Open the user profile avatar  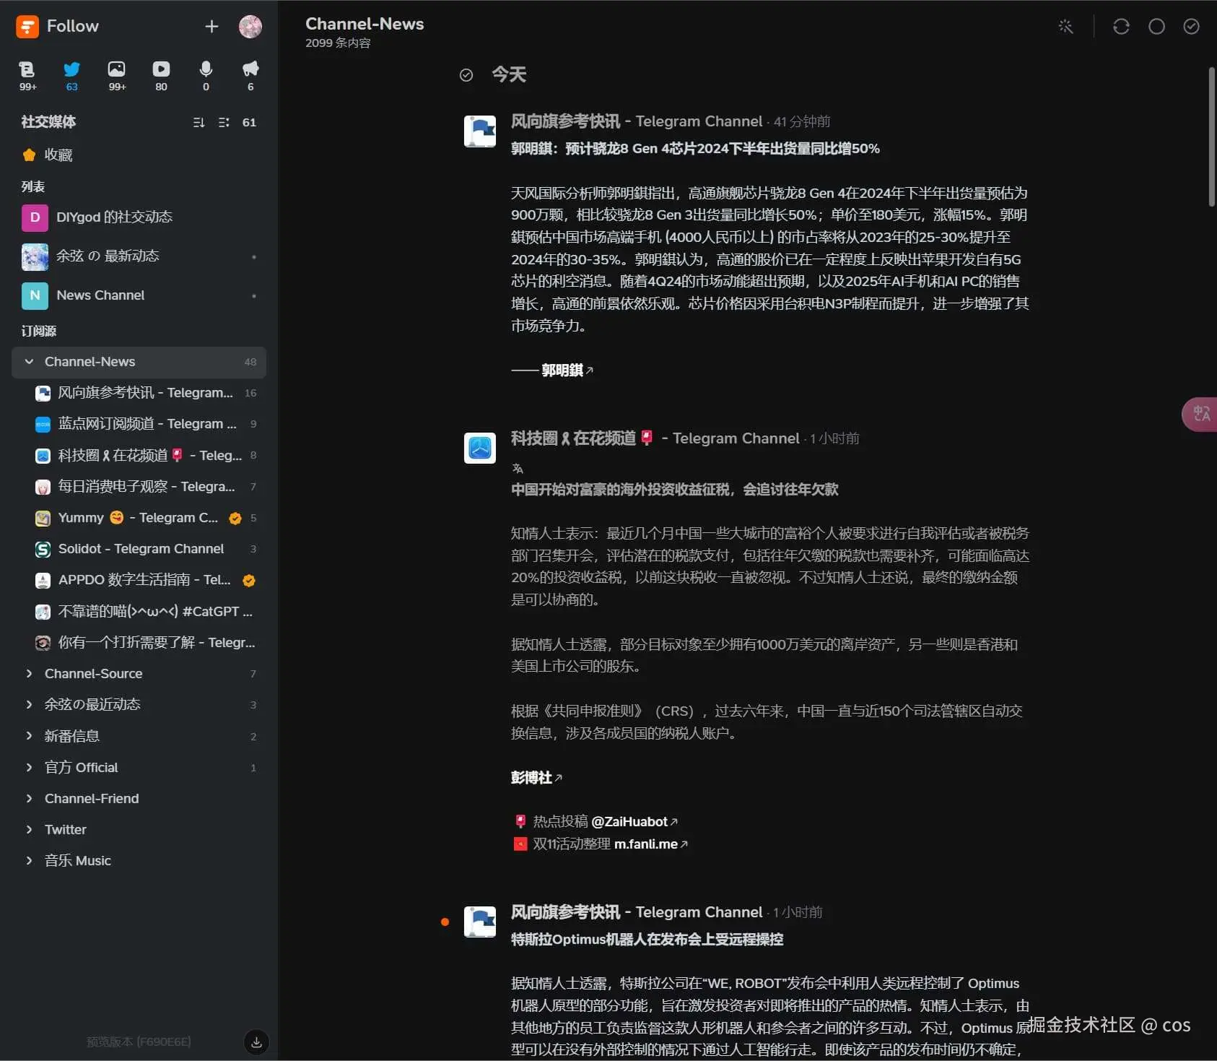tap(250, 27)
